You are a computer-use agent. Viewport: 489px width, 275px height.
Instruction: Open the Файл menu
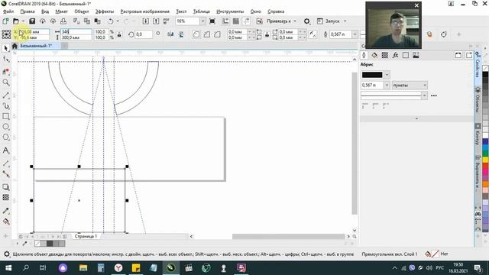pos(8,11)
